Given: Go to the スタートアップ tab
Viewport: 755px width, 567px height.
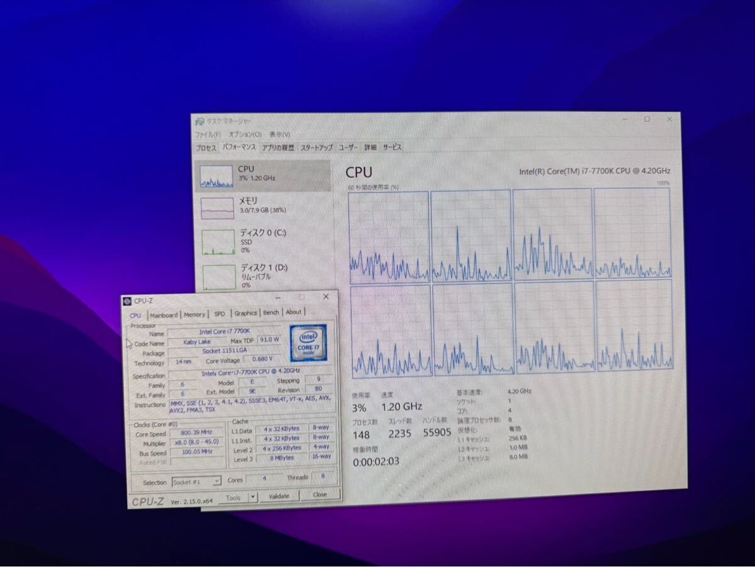Looking at the screenshot, I should click(316, 147).
